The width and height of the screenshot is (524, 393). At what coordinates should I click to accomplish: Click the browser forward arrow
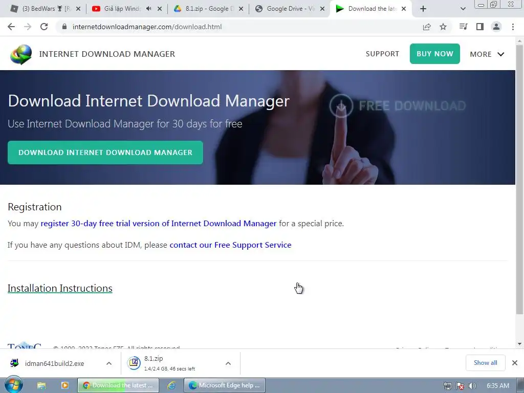tap(28, 27)
